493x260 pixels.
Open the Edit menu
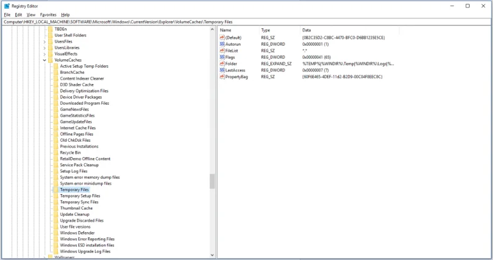(x=18, y=15)
